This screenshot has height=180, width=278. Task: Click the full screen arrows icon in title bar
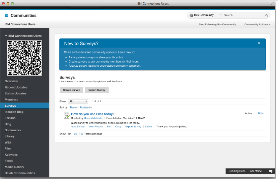272,3
